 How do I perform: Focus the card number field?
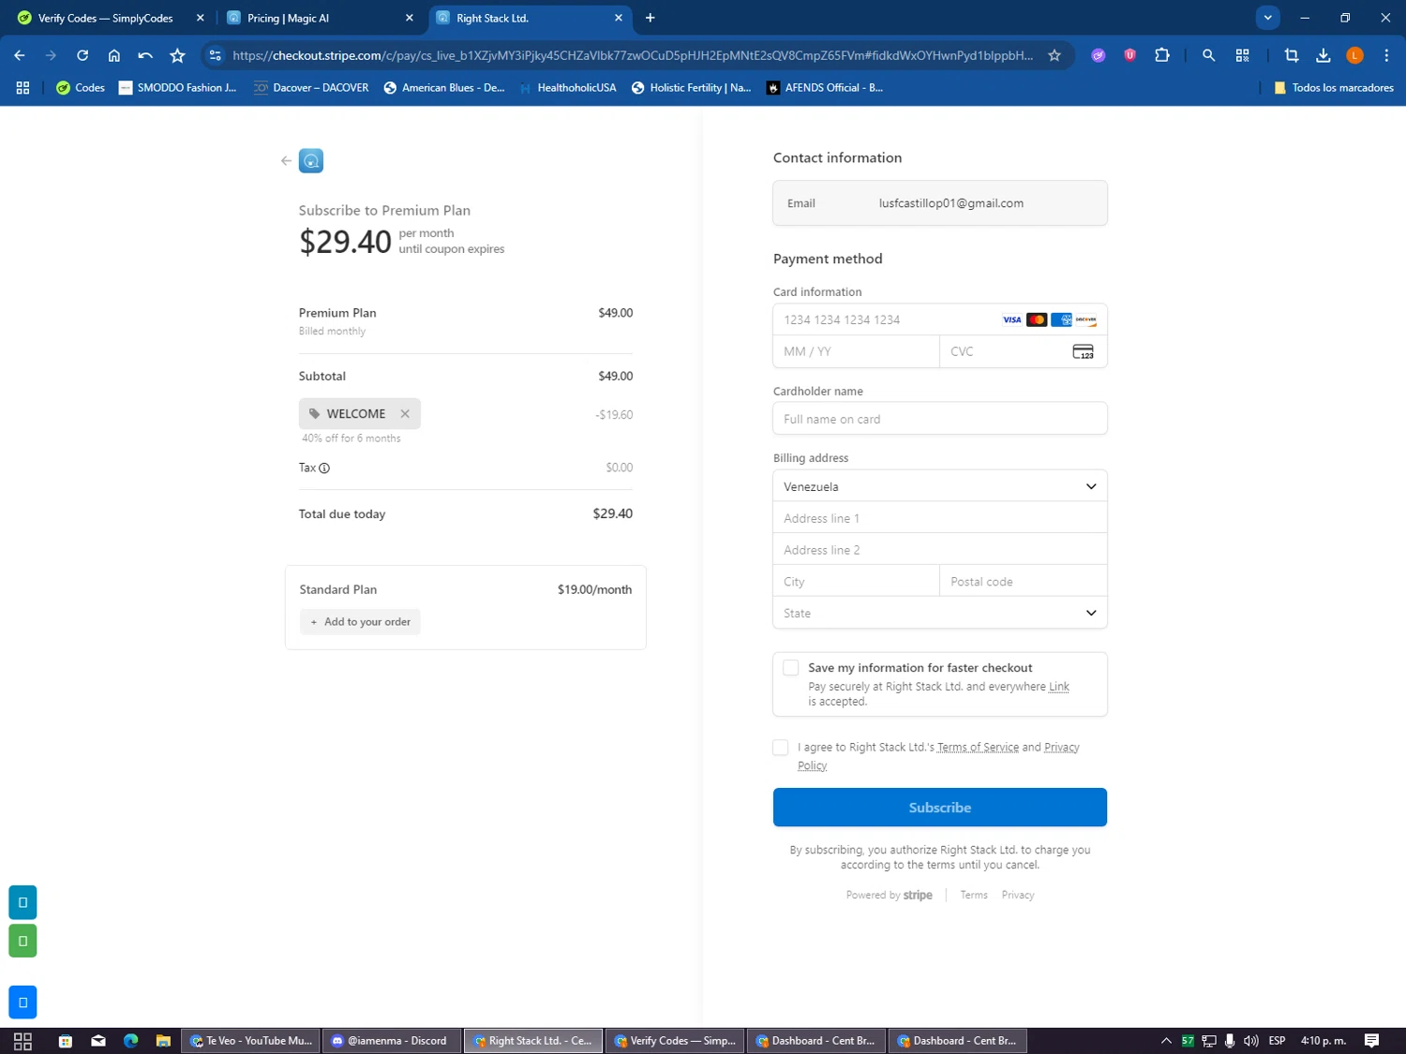[940, 319]
